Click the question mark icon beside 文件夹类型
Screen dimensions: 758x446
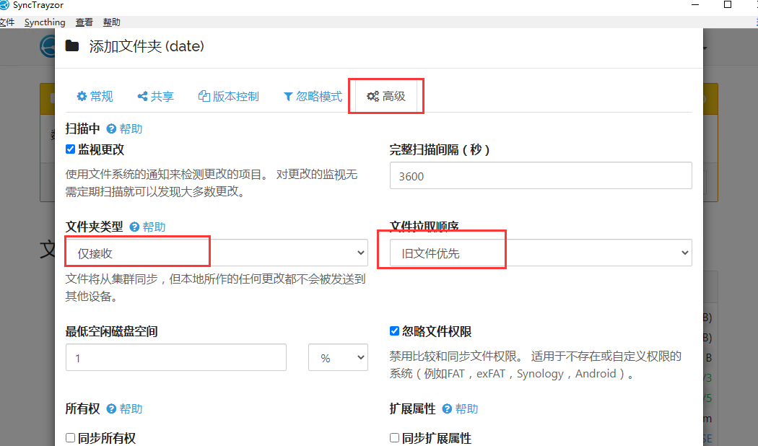[134, 227]
